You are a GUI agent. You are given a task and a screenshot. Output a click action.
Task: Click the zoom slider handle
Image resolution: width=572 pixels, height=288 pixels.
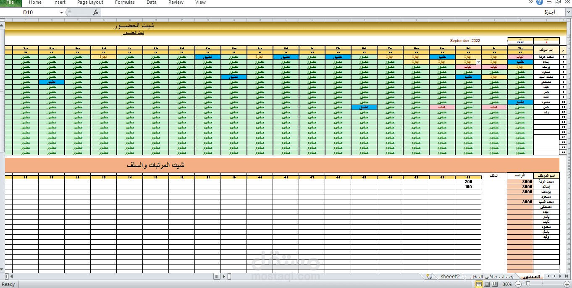pos(528,284)
